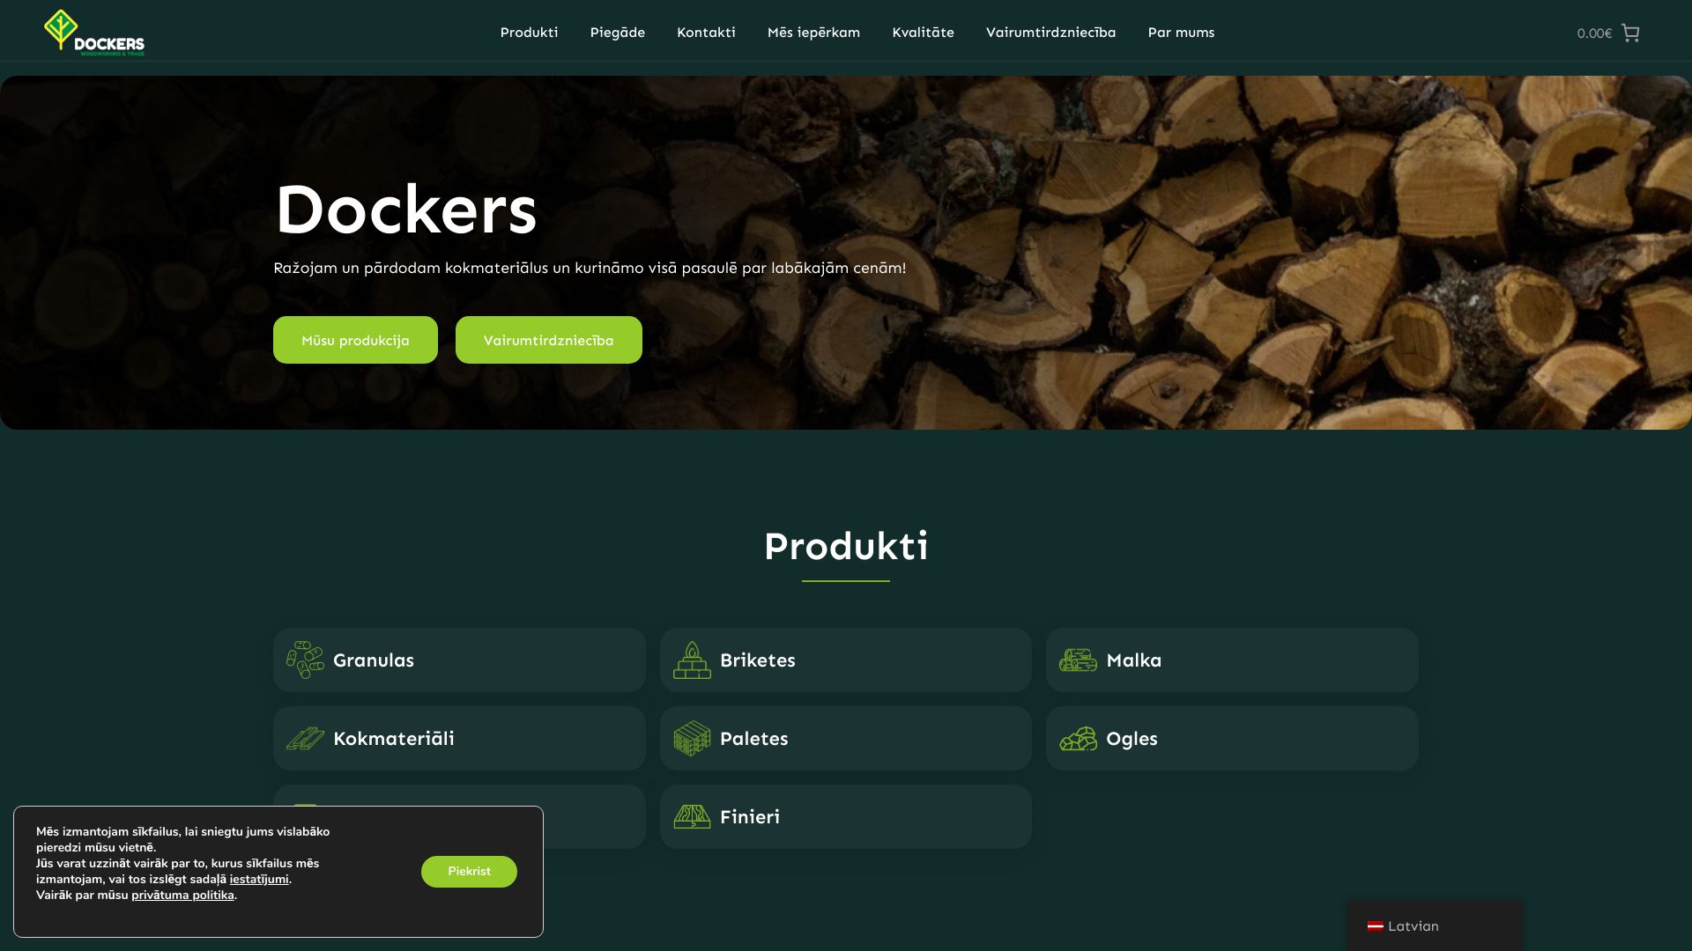Click the Latvian flag icon
This screenshot has height=951, width=1692.
tap(1375, 926)
